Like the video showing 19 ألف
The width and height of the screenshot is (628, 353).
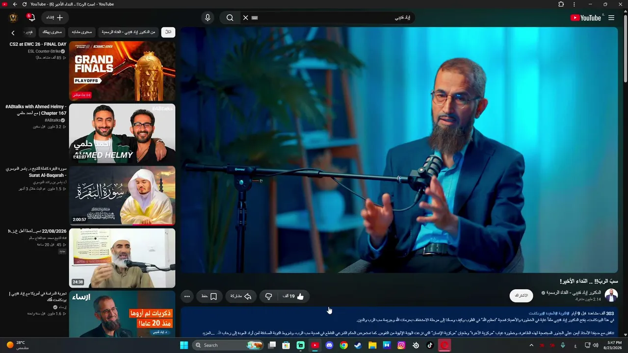point(293,296)
